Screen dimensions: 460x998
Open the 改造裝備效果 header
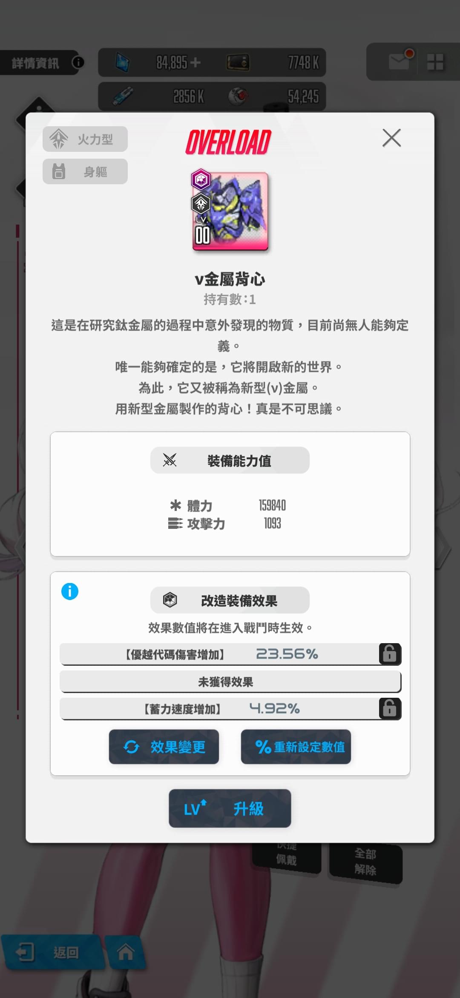click(230, 600)
